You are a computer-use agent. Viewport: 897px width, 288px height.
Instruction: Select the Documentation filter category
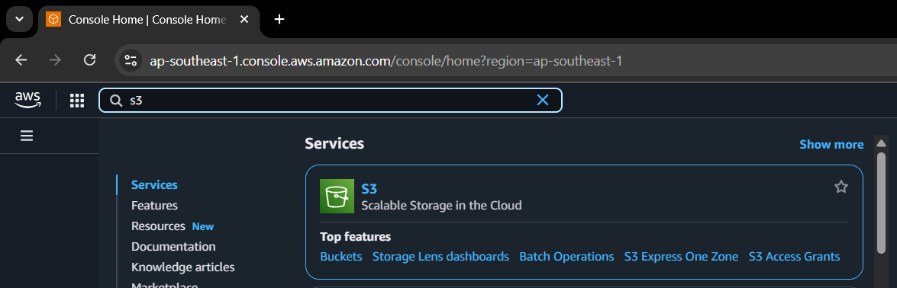(173, 246)
